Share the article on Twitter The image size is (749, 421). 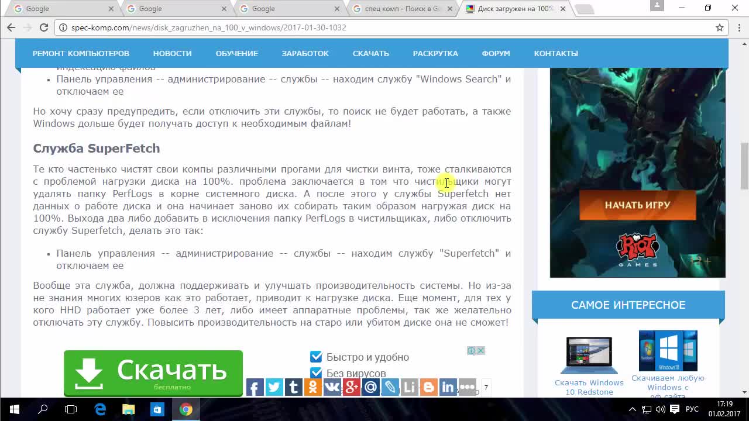click(274, 387)
